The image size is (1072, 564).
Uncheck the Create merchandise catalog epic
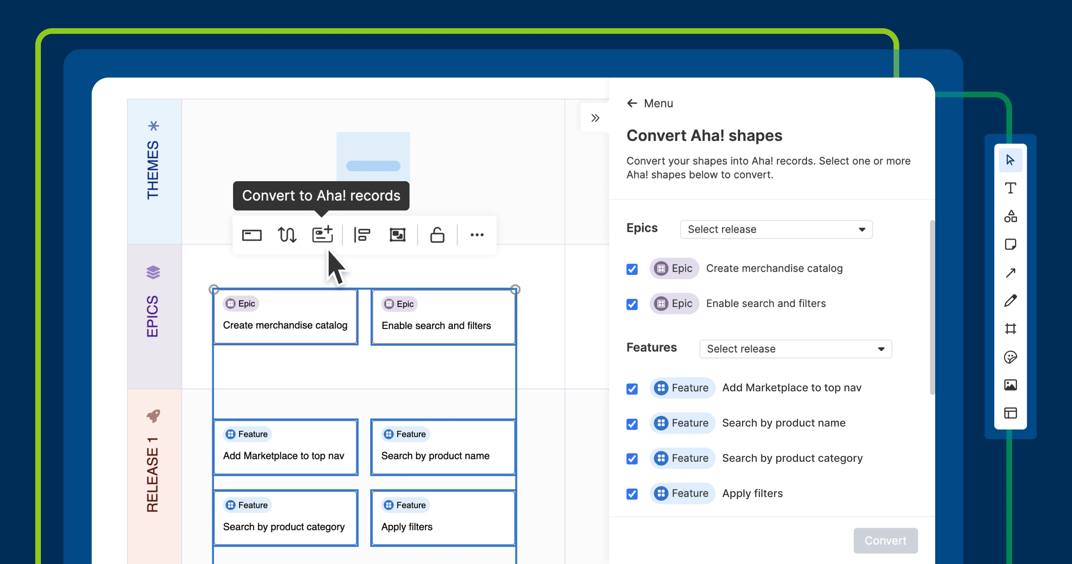pyautogui.click(x=632, y=269)
